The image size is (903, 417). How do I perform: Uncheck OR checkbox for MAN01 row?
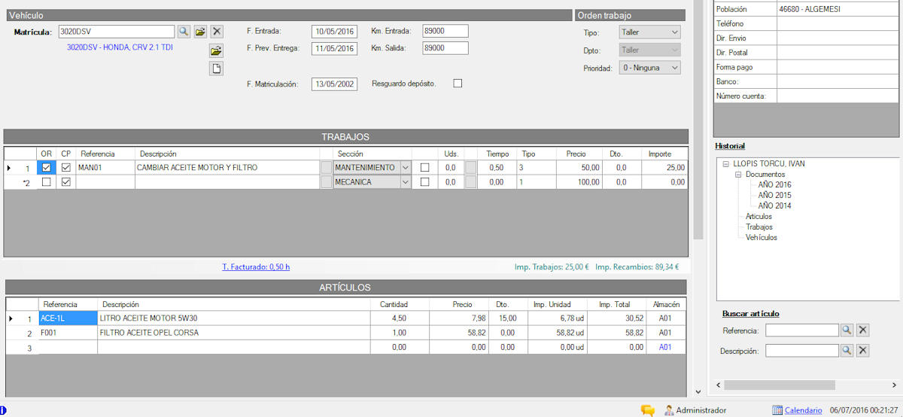(x=47, y=167)
